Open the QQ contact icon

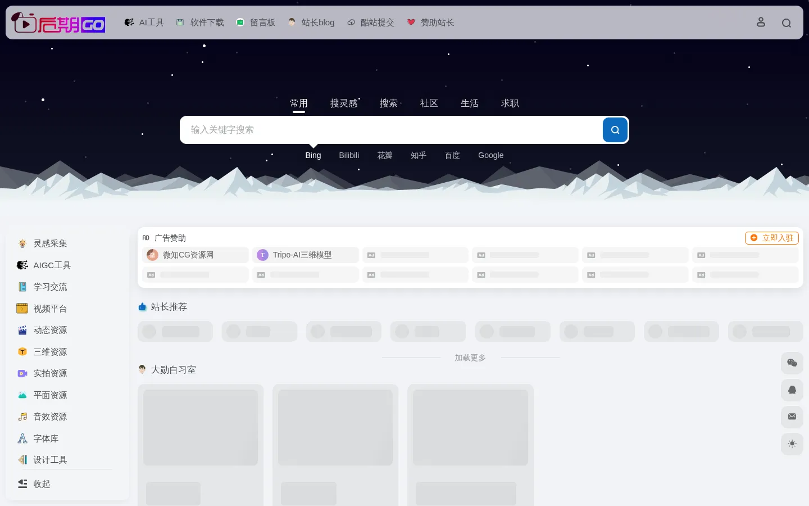[x=792, y=390]
